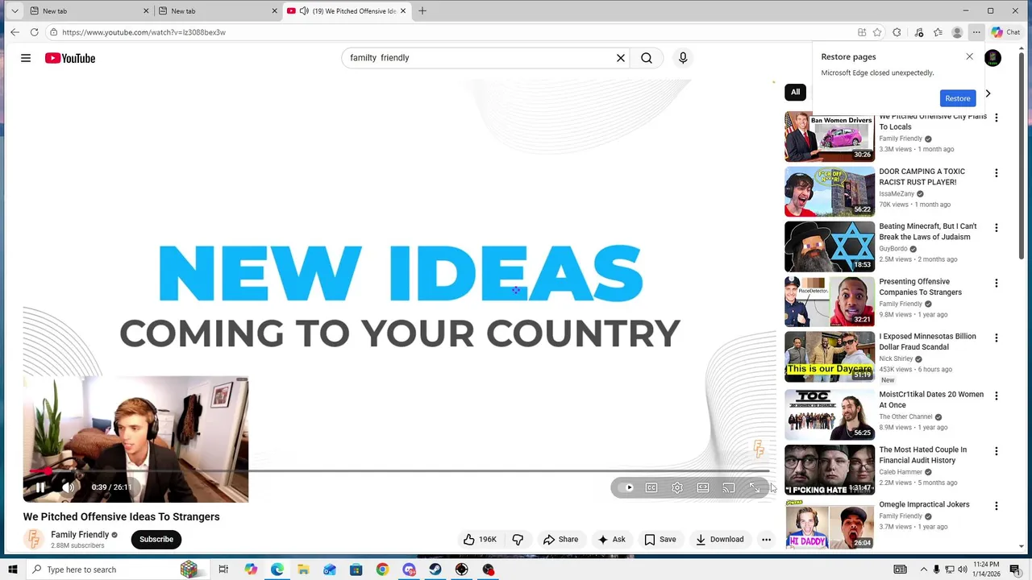This screenshot has width=1032, height=580.
Task: Refresh the current page
Action: click(34, 32)
